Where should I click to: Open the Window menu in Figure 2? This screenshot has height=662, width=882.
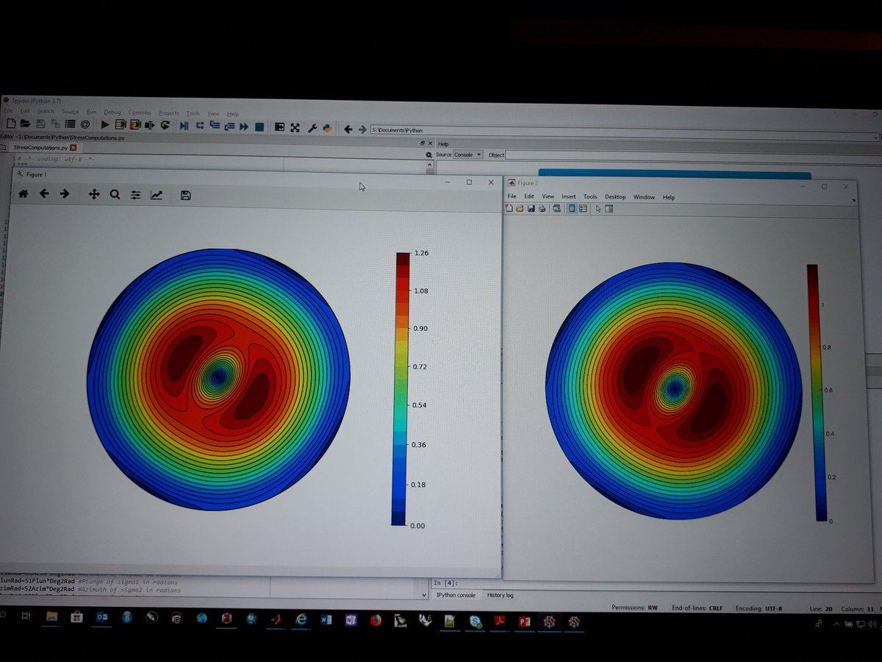[644, 197]
